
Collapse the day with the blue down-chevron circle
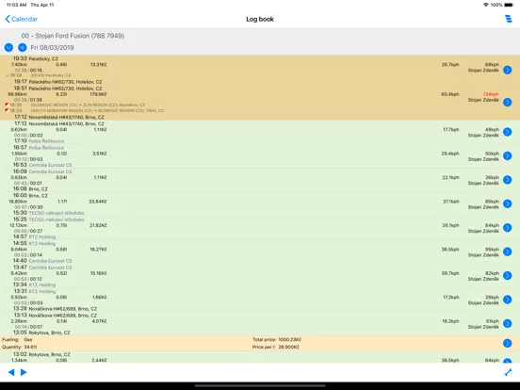click(x=8, y=47)
